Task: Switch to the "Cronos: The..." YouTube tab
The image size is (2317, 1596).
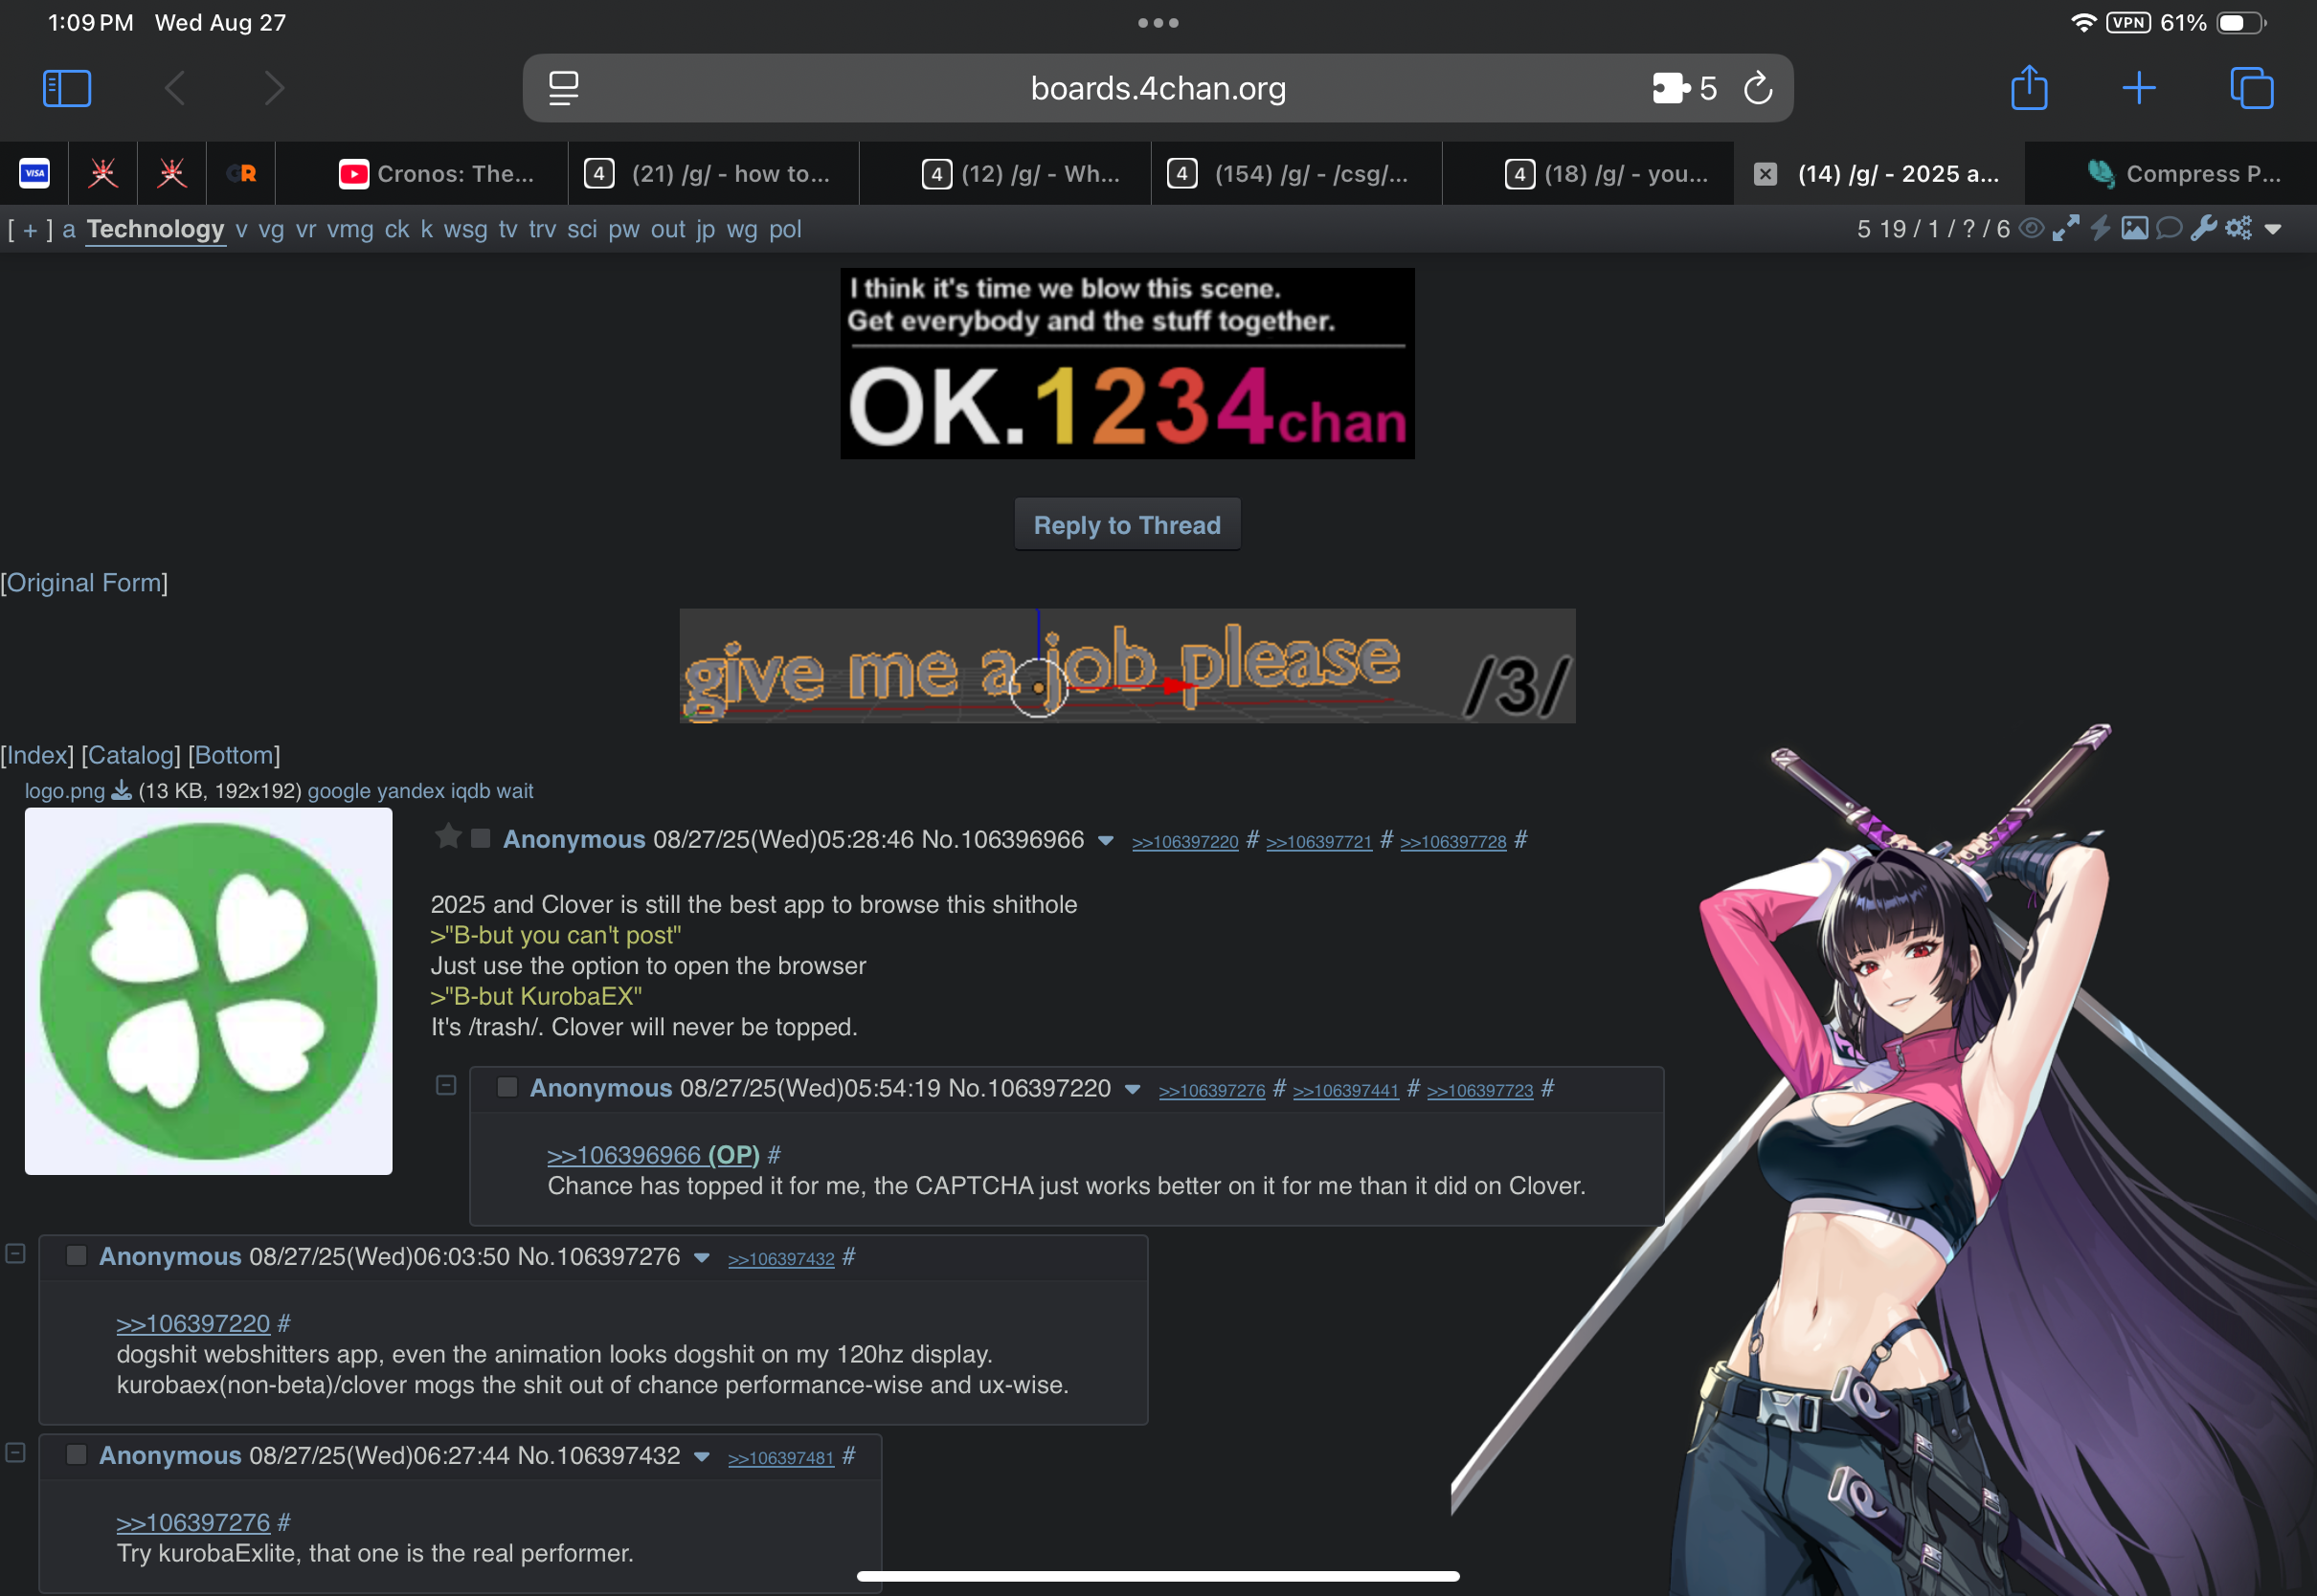Action: click(438, 174)
